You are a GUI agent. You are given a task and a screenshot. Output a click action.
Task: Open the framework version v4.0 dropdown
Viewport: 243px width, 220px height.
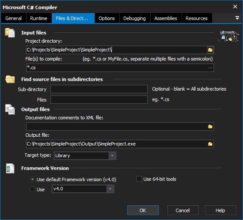[110, 189]
